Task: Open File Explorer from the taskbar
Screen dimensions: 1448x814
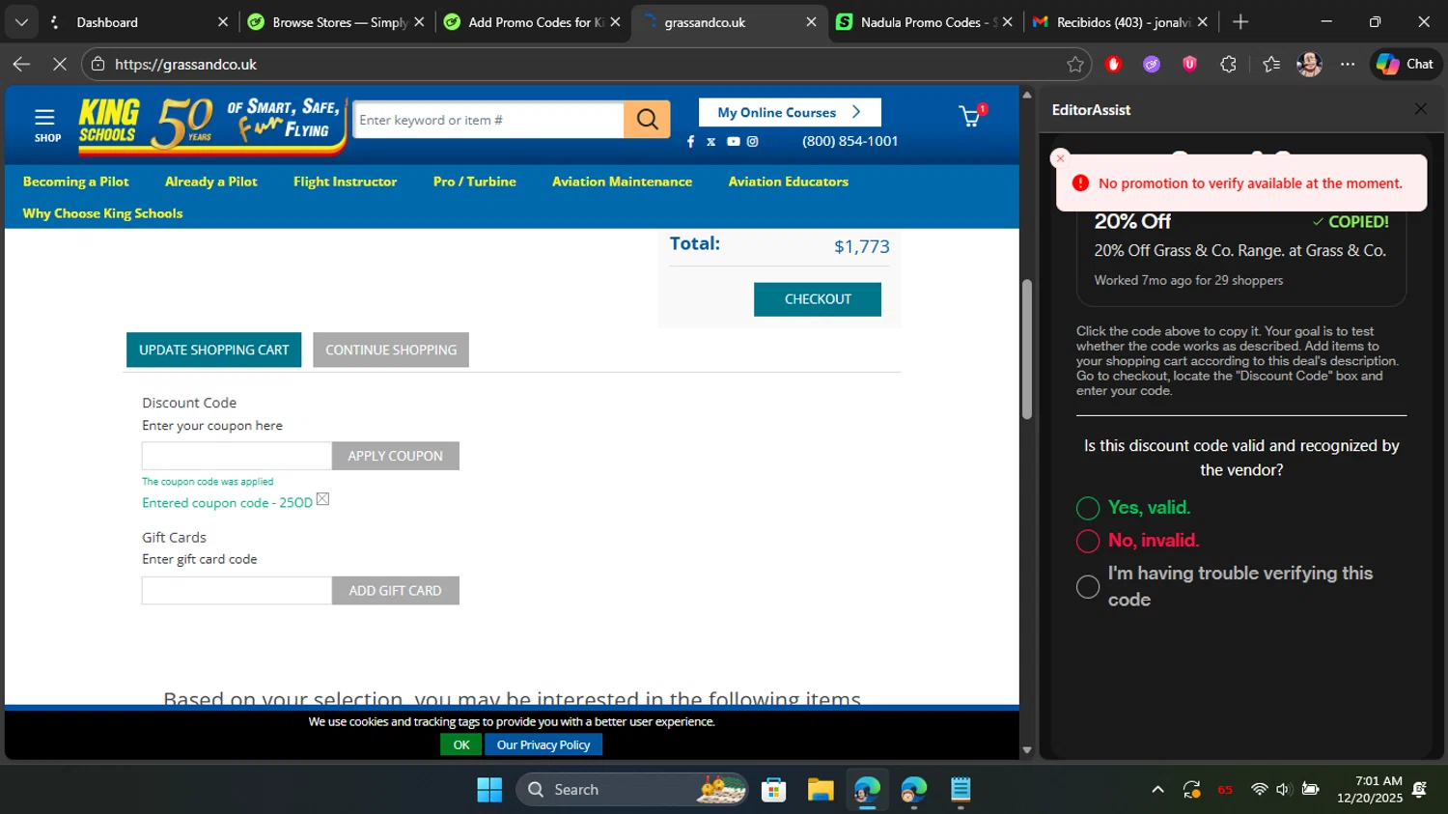Action: point(821,790)
